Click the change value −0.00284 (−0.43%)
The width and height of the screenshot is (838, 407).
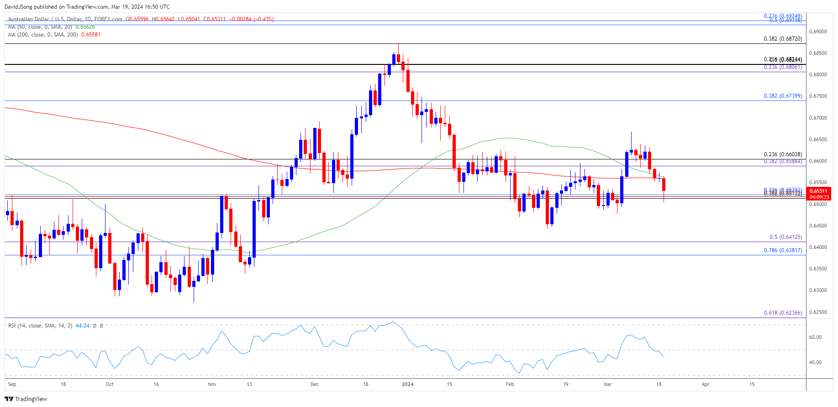(251, 19)
